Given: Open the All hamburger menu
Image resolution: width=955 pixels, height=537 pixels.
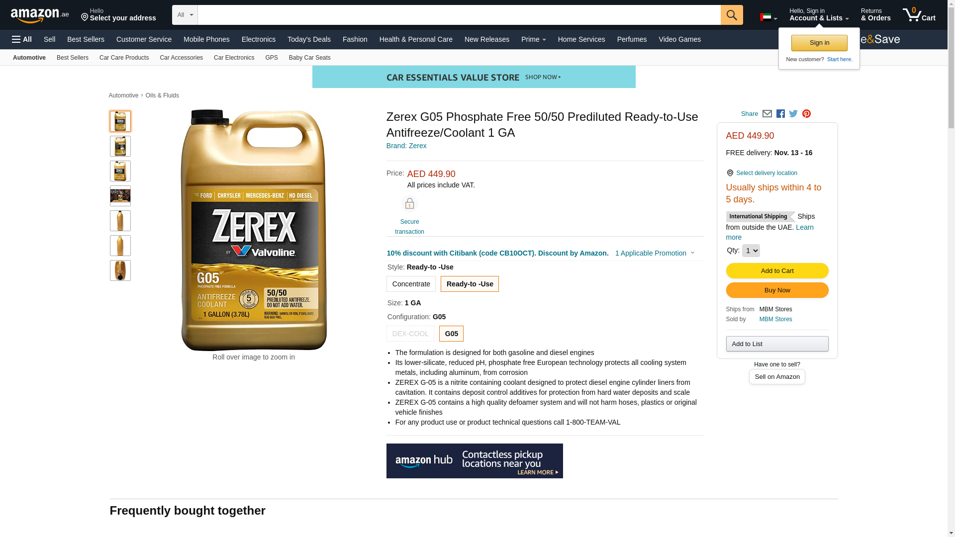Looking at the screenshot, I should pyautogui.click(x=22, y=39).
